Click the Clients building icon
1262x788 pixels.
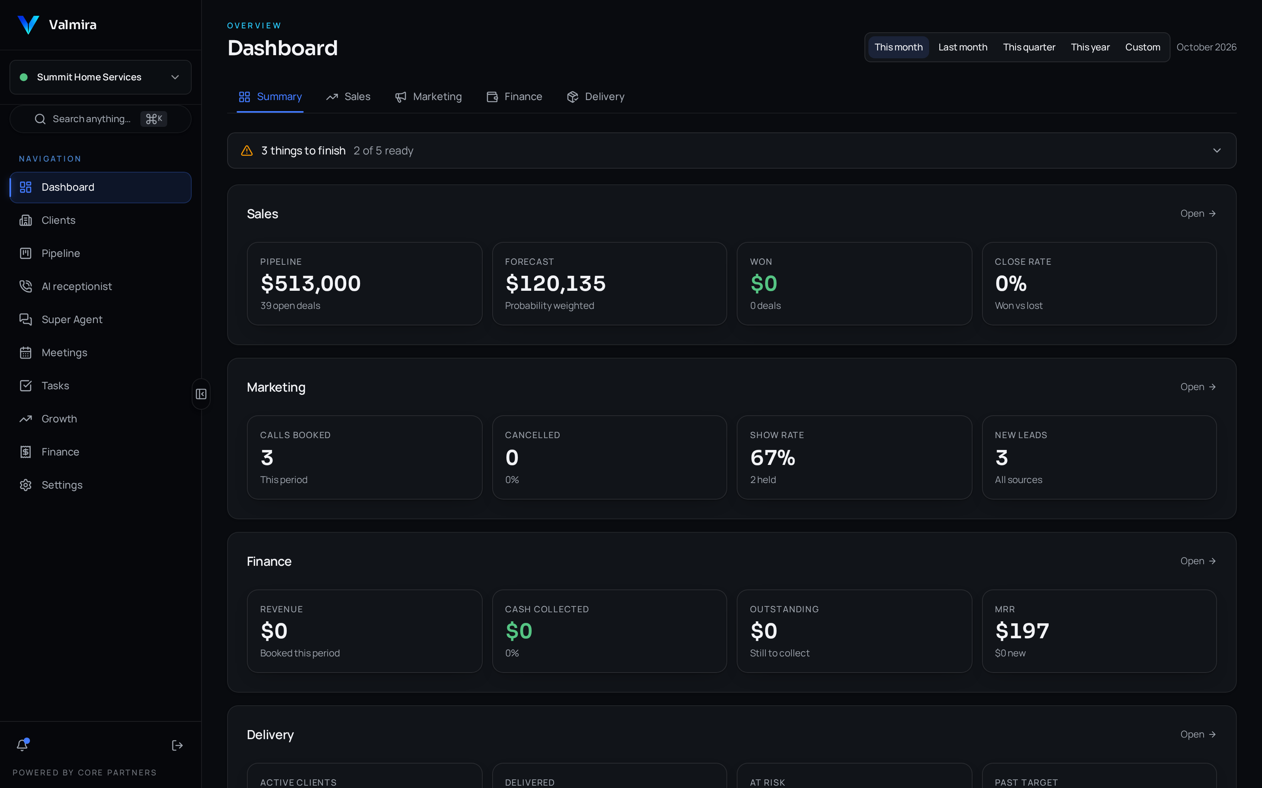pos(26,221)
